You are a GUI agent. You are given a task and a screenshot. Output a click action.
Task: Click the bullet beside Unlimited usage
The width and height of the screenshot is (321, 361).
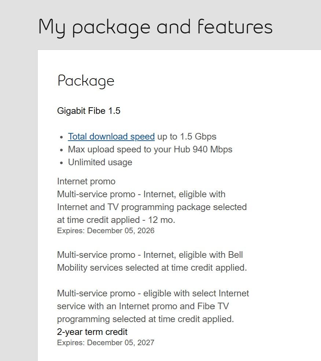(x=62, y=163)
